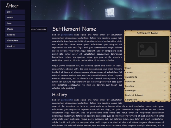Open the World section in sidebar
171x128 pixels.
[15, 17]
